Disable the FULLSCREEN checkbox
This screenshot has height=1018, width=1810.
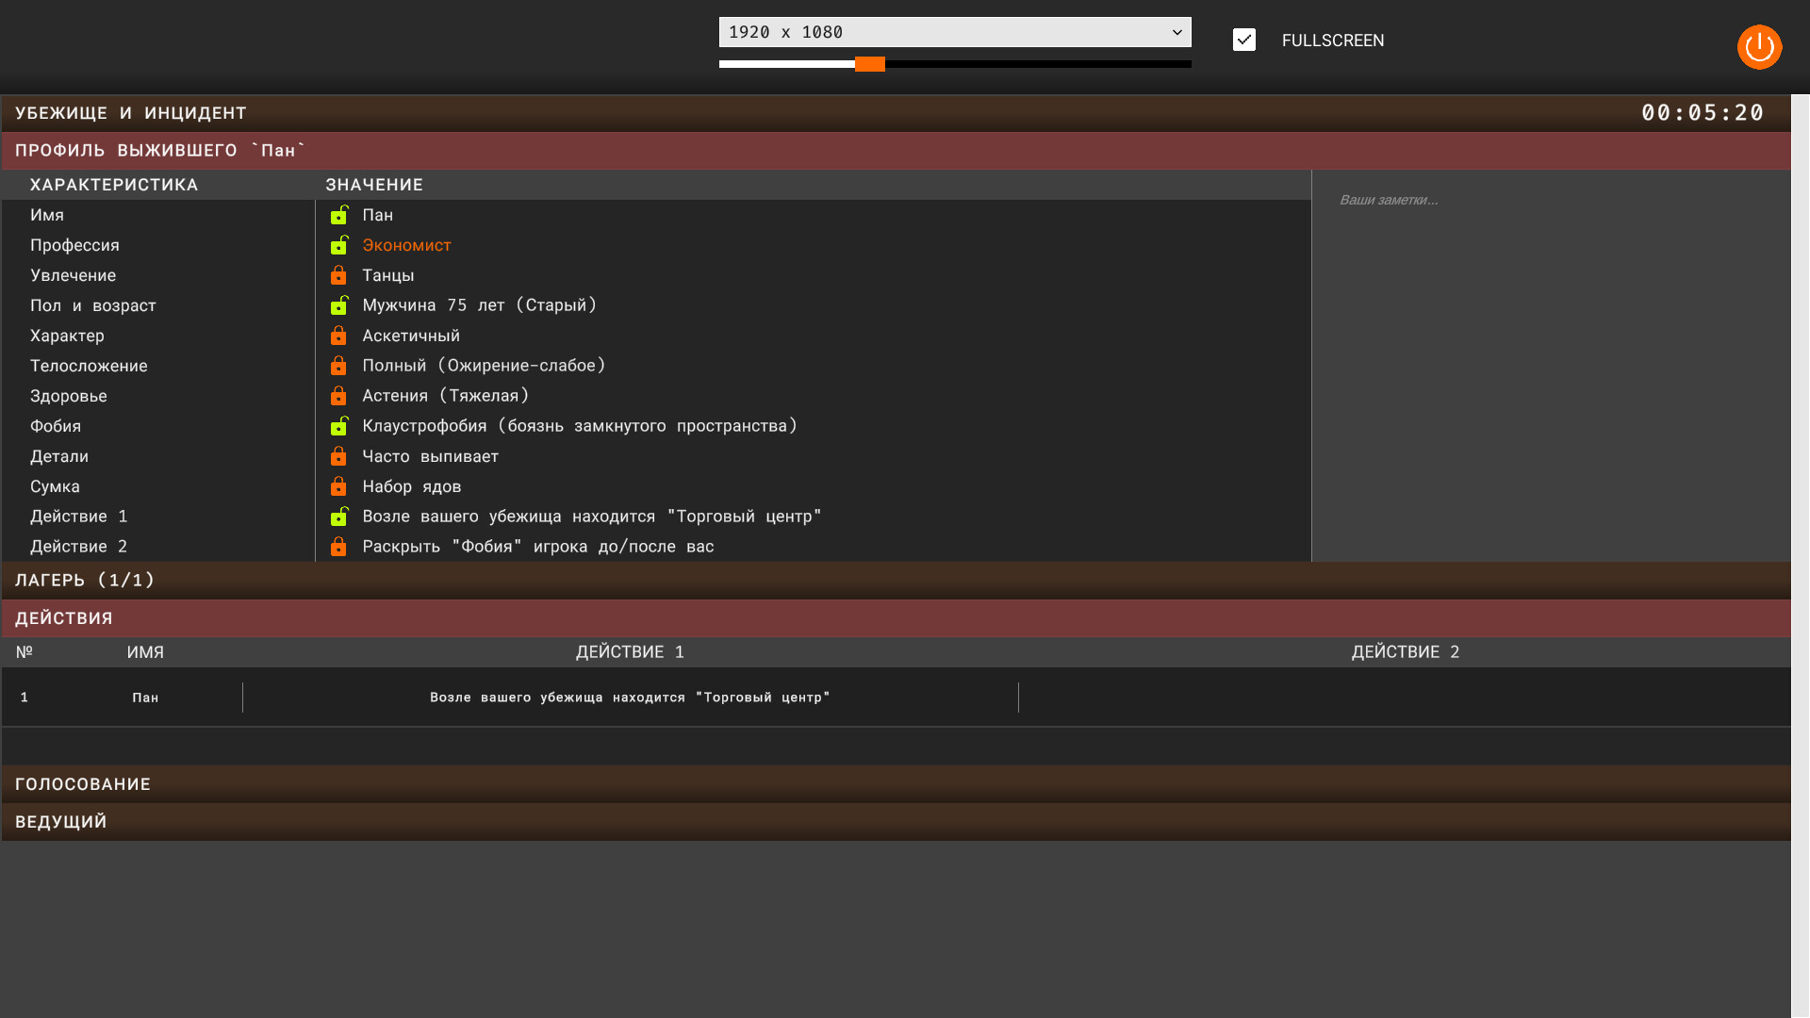[1244, 40]
